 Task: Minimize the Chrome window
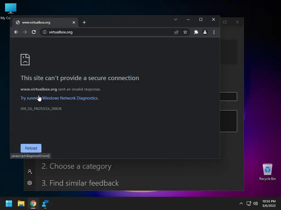tap(188, 19)
